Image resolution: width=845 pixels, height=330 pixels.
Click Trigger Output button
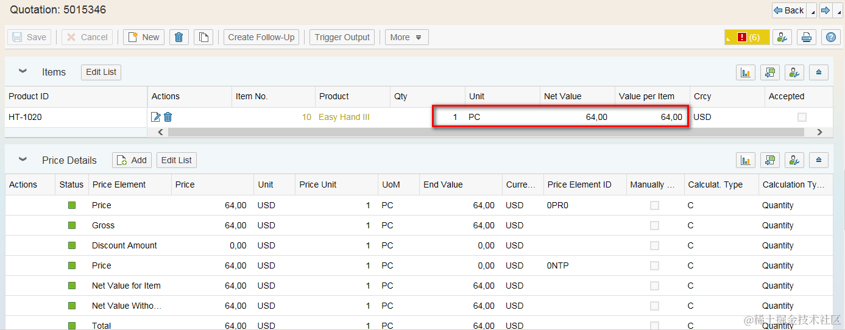click(342, 37)
